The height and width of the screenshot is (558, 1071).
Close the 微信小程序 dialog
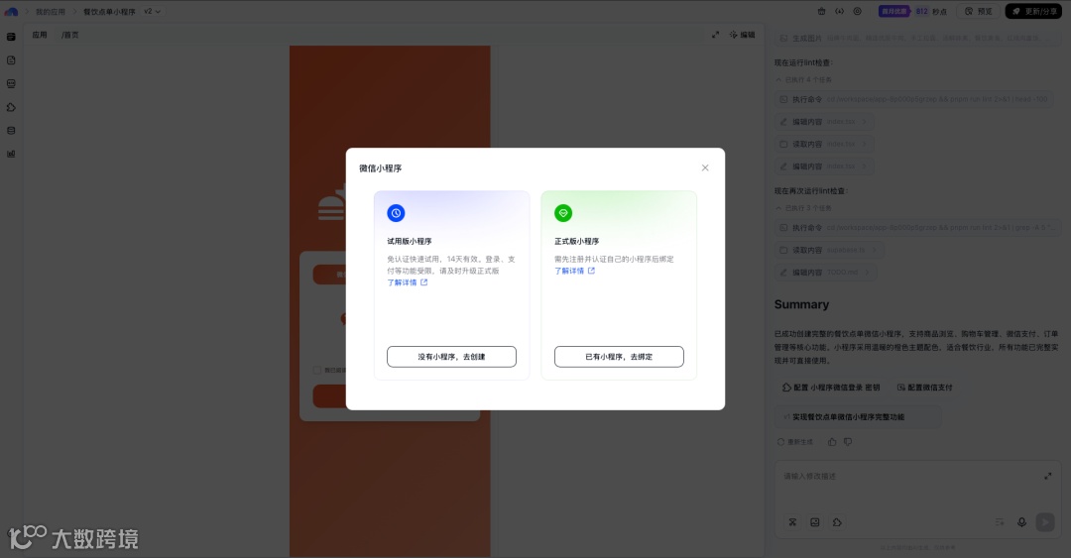tap(705, 168)
